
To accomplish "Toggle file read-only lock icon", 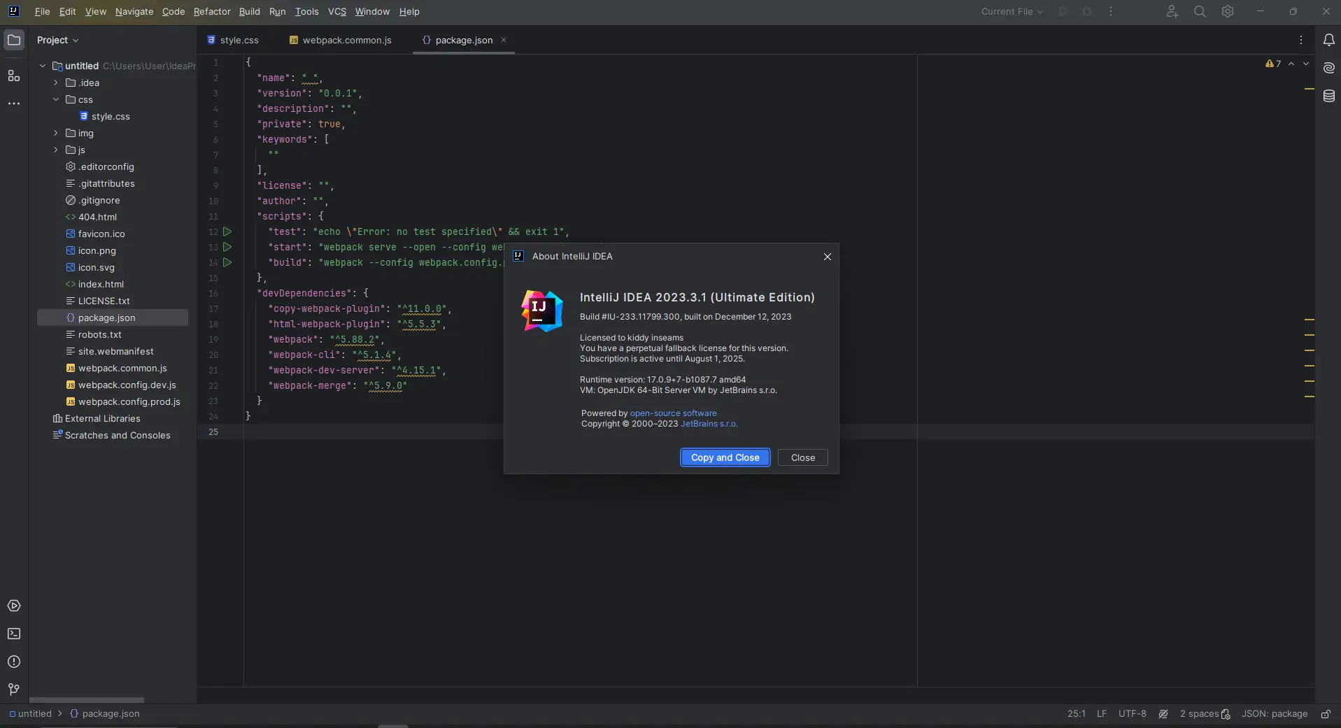I will 1326,714.
